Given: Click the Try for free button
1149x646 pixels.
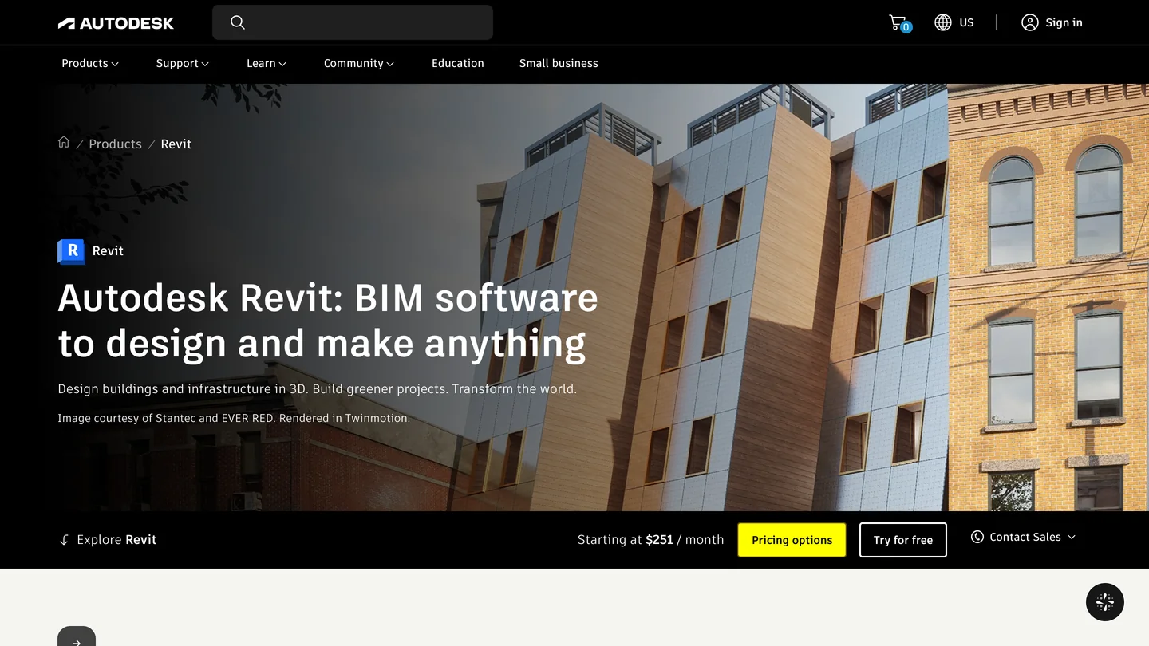Looking at the screenshot, I should [903, 540].
